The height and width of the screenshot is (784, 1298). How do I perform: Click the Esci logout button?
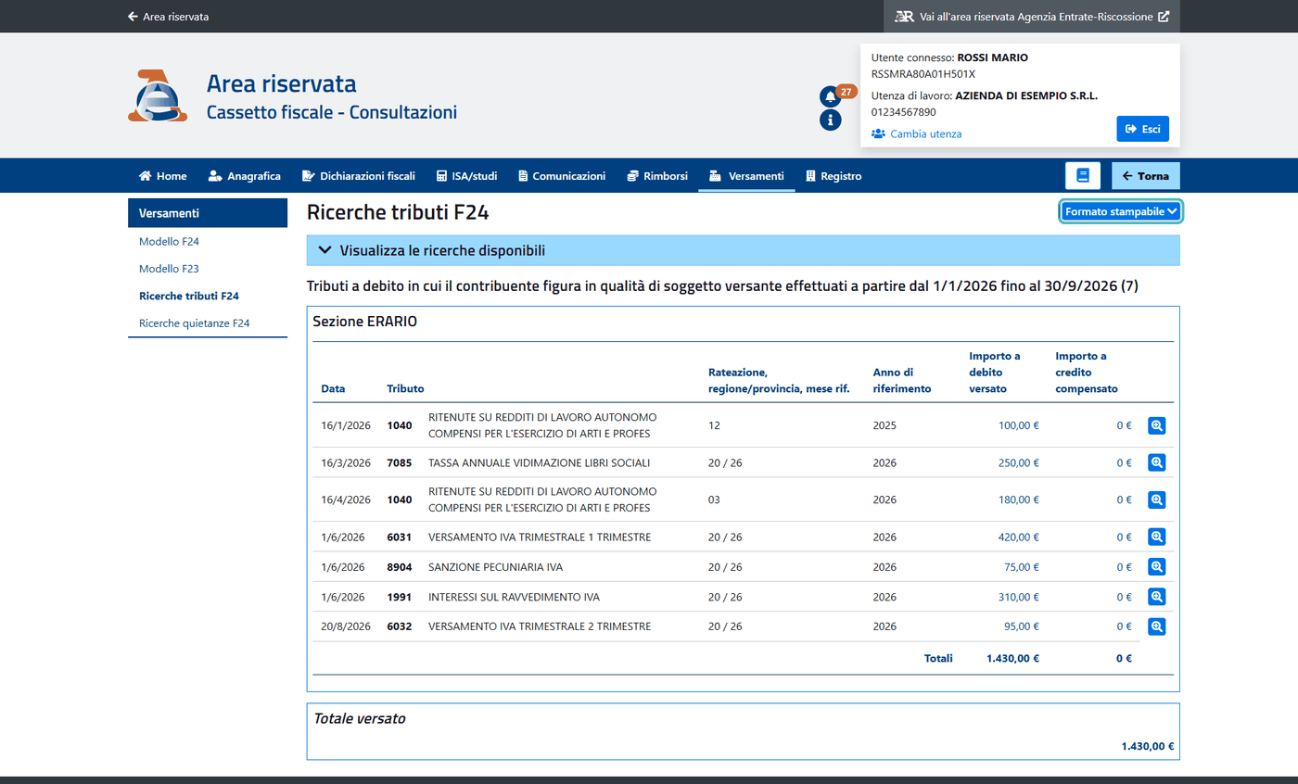(x=1142, y=129)
